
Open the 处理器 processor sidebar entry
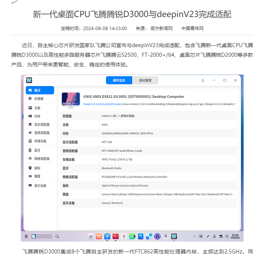(x=40, y=99)
